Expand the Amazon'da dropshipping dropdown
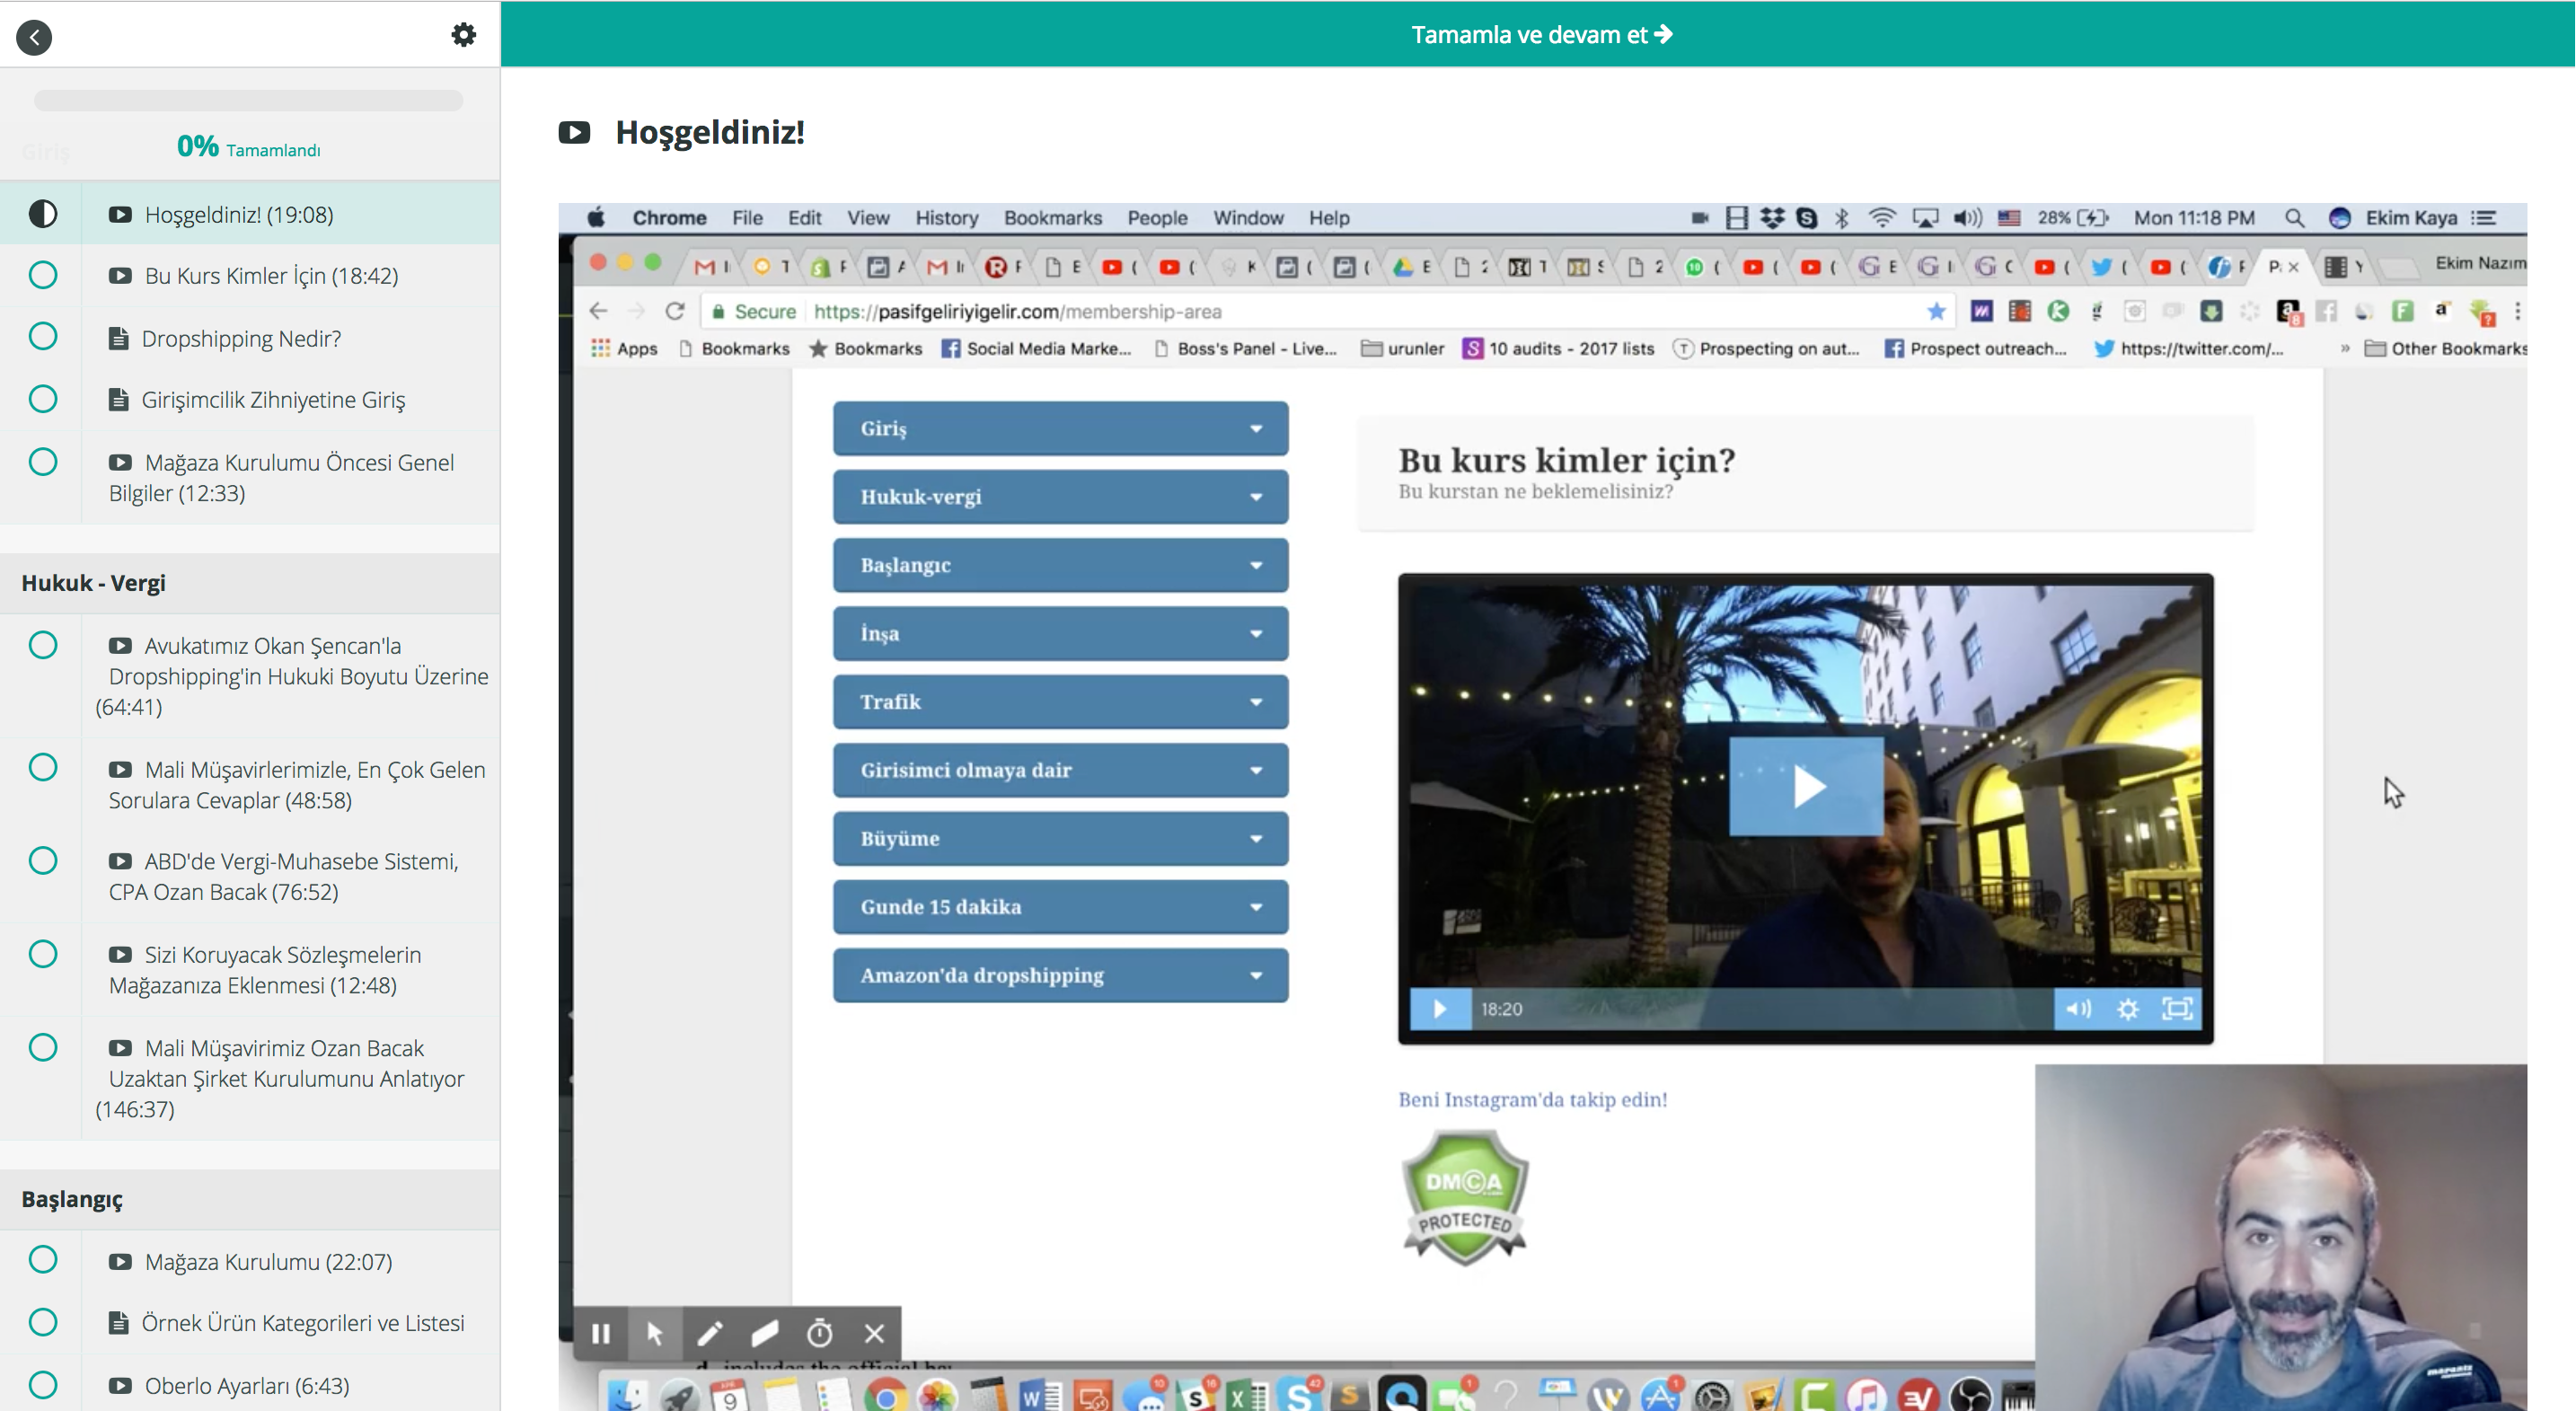 pyautogui.click(x=1060, y=975)
